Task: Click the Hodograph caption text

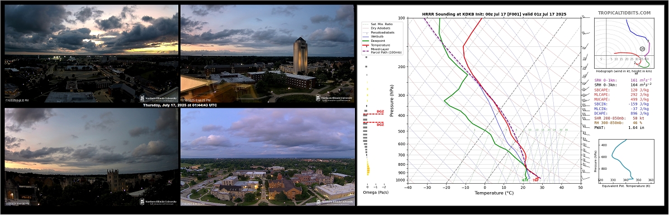Action: (624, 71)
